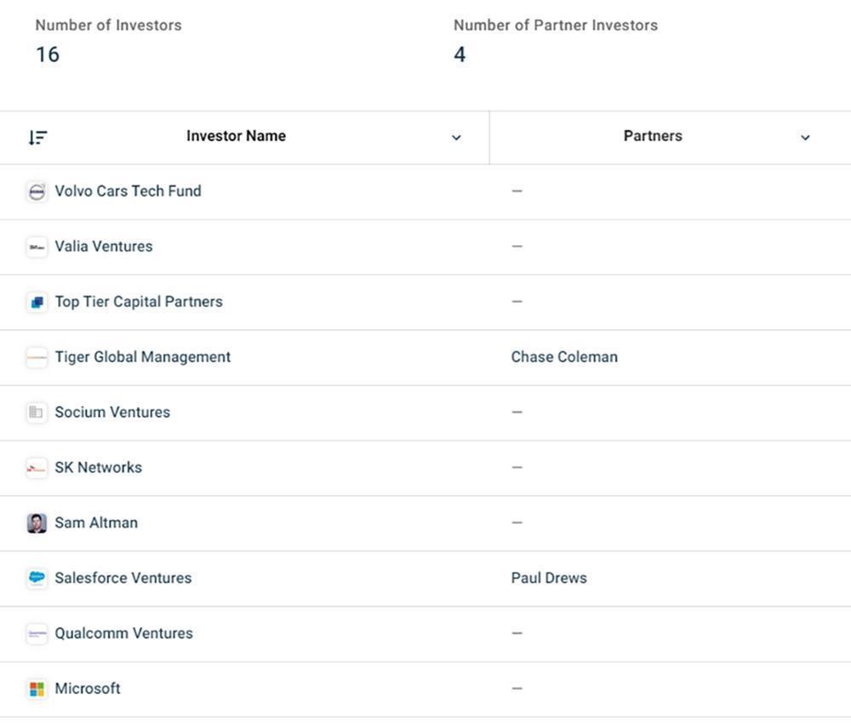Open partner Chase Coleman's profile
The width and height of the screenshot is (851, 724).
click(564, 357)
